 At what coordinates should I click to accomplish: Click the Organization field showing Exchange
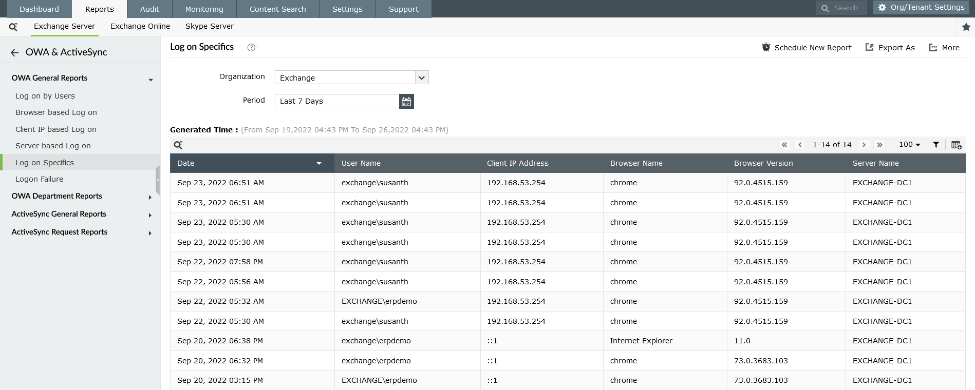345,77
